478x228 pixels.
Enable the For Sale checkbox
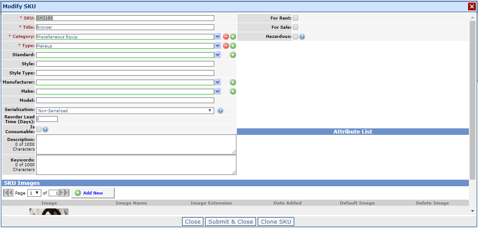coord(295,27)
